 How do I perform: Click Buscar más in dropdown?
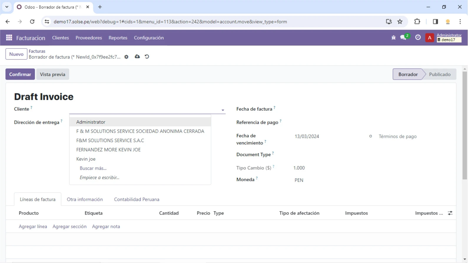click(93, 168)
